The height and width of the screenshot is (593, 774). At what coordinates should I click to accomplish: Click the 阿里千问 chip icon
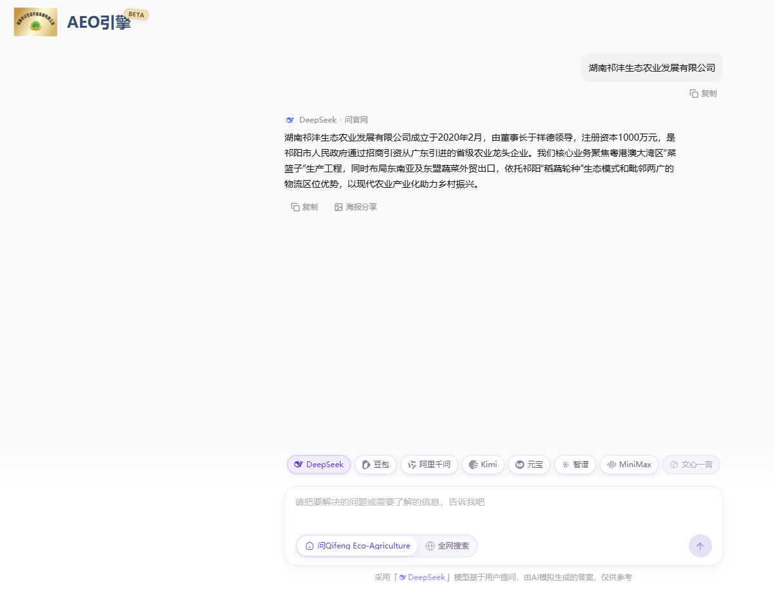412,465
